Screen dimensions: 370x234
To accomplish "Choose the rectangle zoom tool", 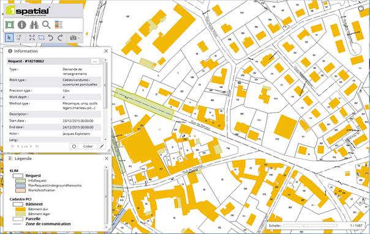I will point(41,38).
